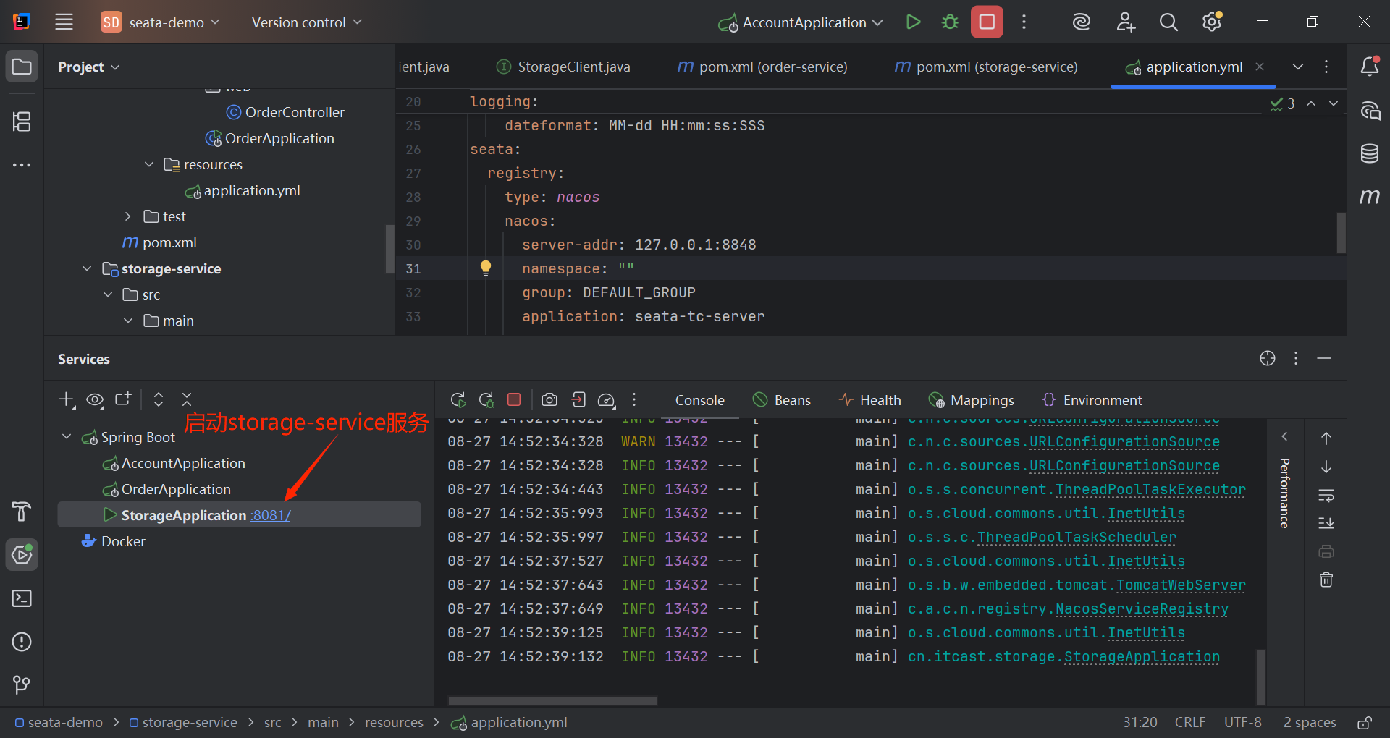Open the Project tool window folder icon
Screen dimensions: 1390x738
[x=22, y=67]
